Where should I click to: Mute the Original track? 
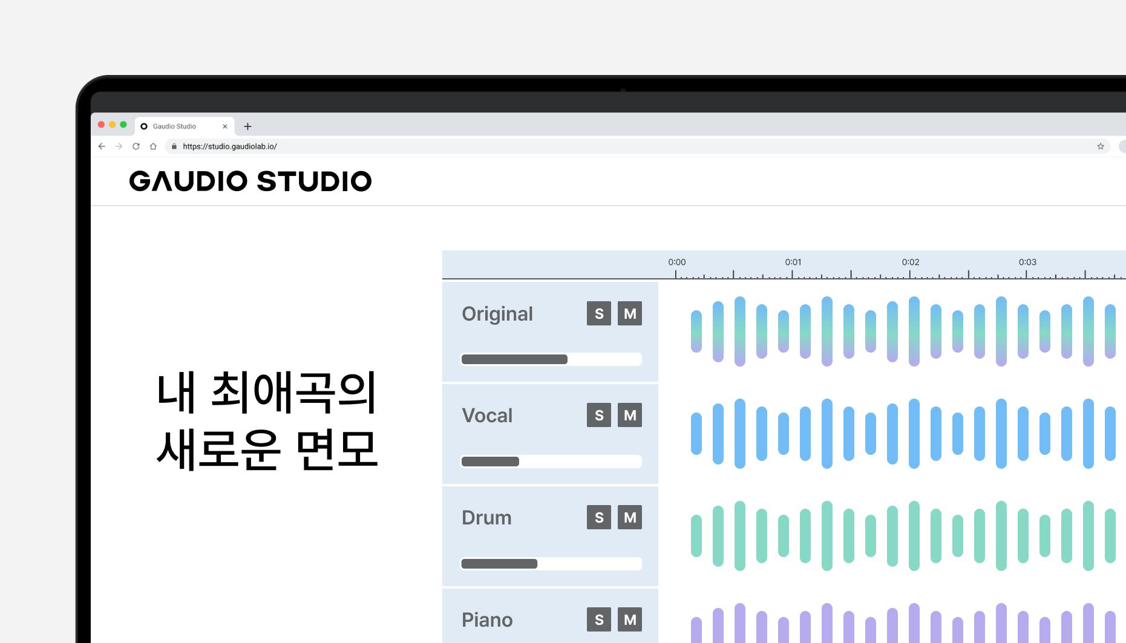point(629,313)
